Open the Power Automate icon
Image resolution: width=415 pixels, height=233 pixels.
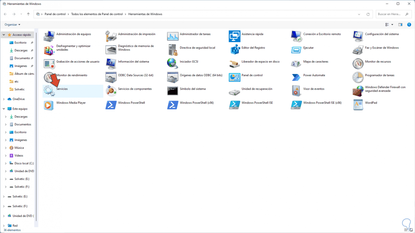pyautogui.click(x=296, y=77)
